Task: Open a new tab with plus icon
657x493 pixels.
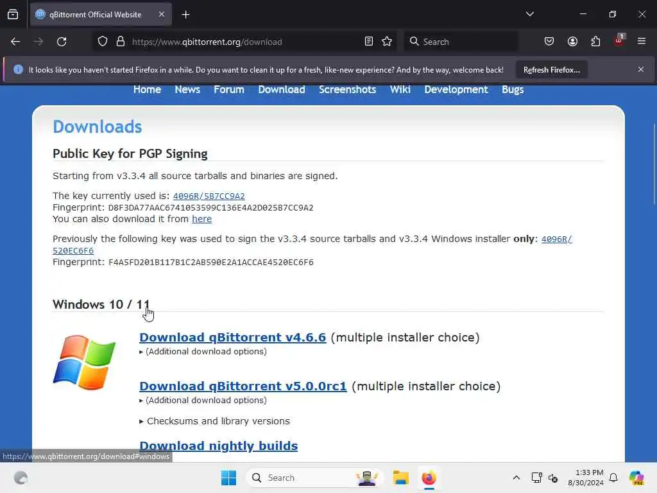Action: click(x=185, y=15)
